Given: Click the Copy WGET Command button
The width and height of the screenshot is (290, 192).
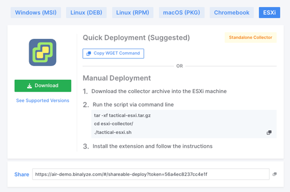Looking at the screenshot, I should coord(113,53).
